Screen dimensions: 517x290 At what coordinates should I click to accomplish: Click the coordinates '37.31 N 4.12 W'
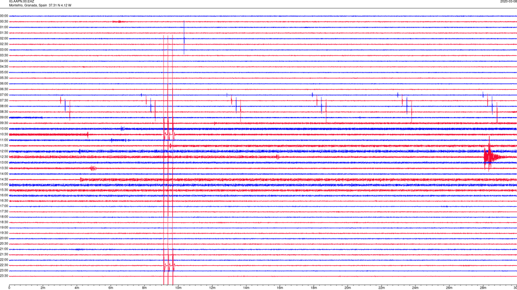pyautogui.click(x=60, y=5)
